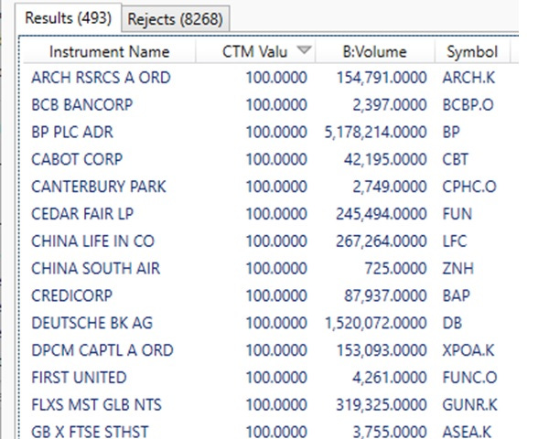Click volume 4,261.0000 cell
This screenshot has width=549, height=439.
pyautogui.click(x=390, y=378)
